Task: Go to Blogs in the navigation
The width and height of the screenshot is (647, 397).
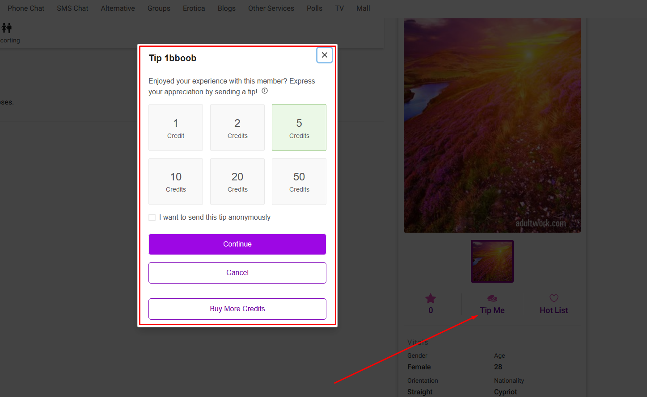Action: 227,8
